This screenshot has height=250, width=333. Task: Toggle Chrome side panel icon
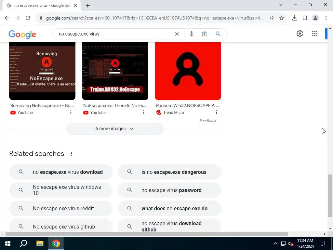pos(305,18)
